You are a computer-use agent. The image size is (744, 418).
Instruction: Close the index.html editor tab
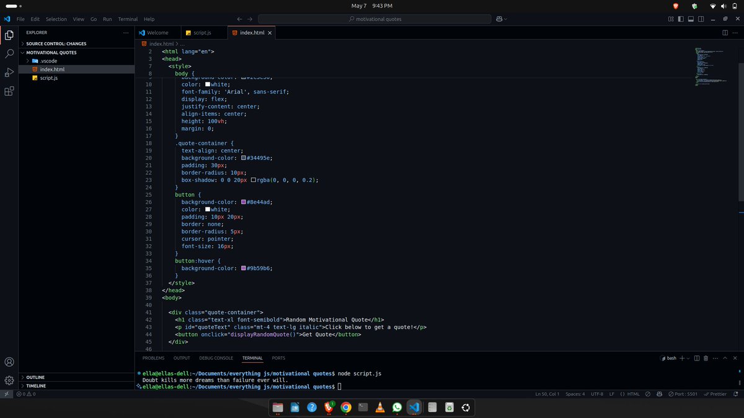270,32
